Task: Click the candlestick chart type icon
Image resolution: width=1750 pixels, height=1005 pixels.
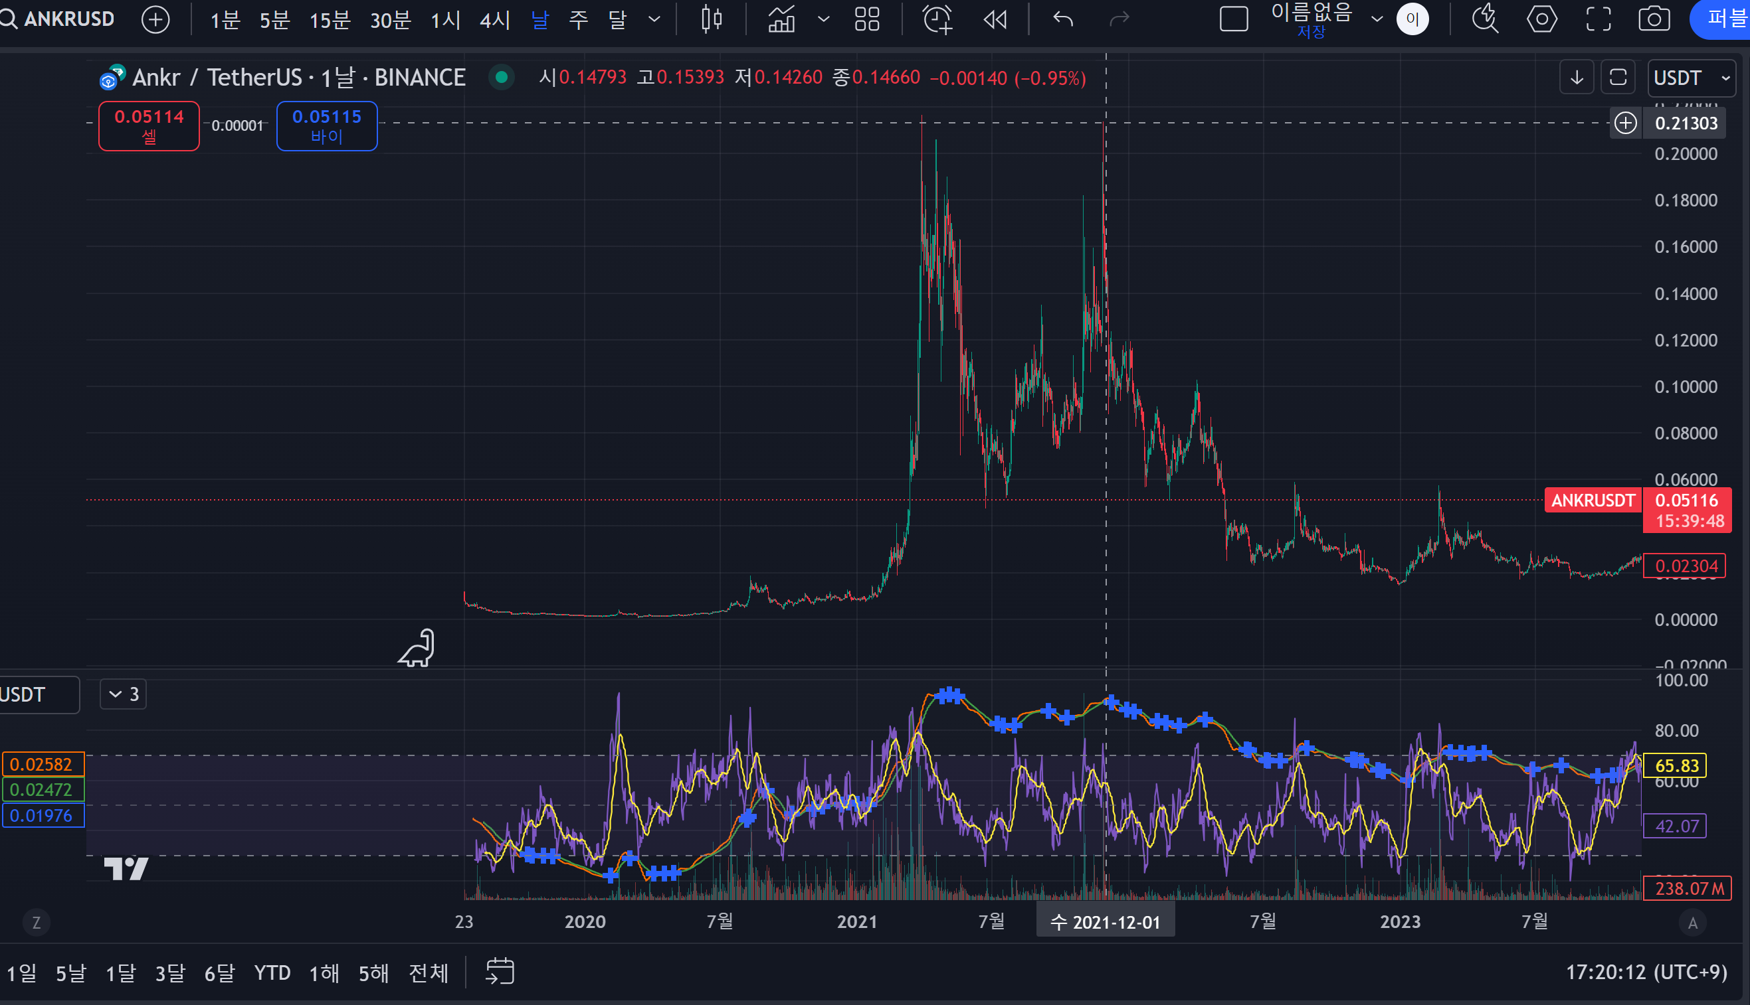Action: [711, 19]
